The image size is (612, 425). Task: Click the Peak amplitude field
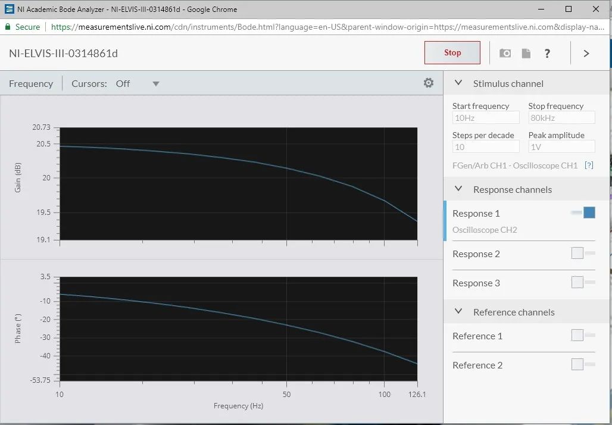[x=561, y=147]
